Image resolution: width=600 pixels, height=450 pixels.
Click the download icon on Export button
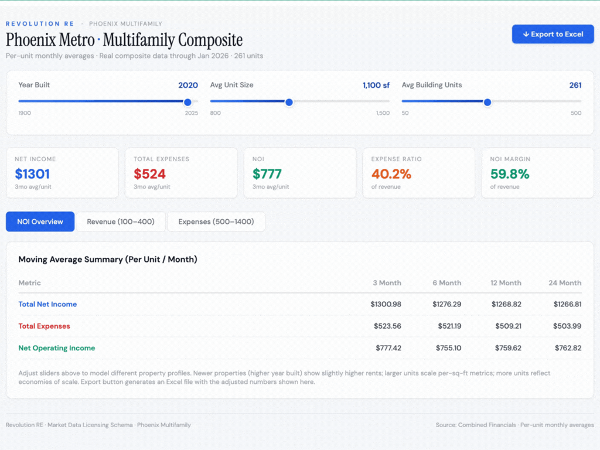click(x=526, y=34)
